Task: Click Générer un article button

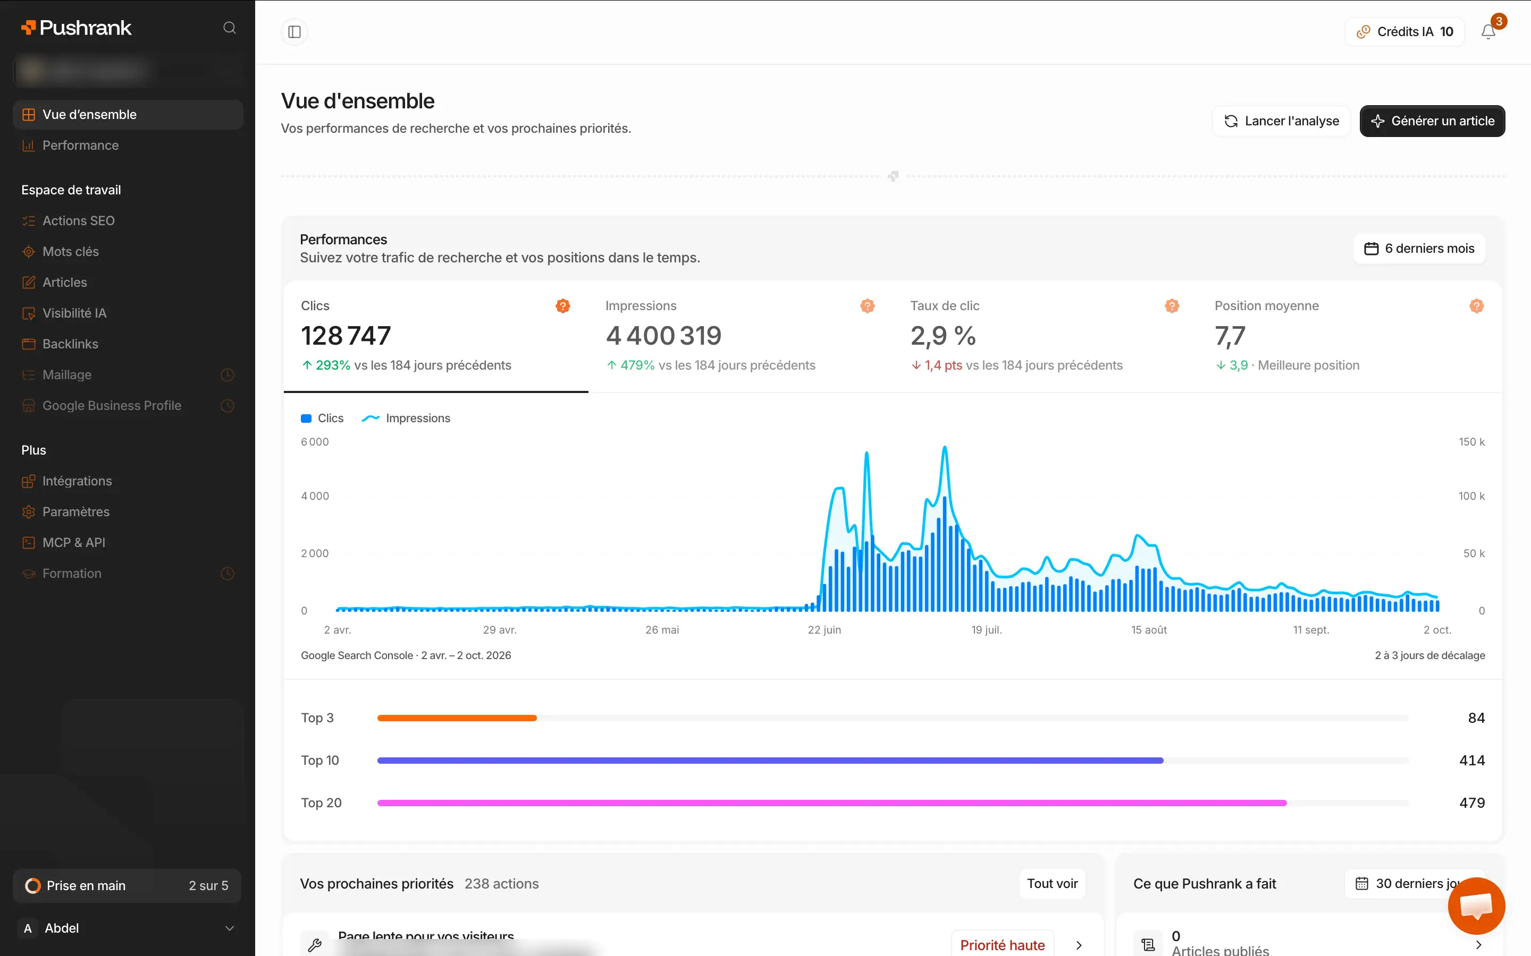Action: click(x=1432, y=121)
